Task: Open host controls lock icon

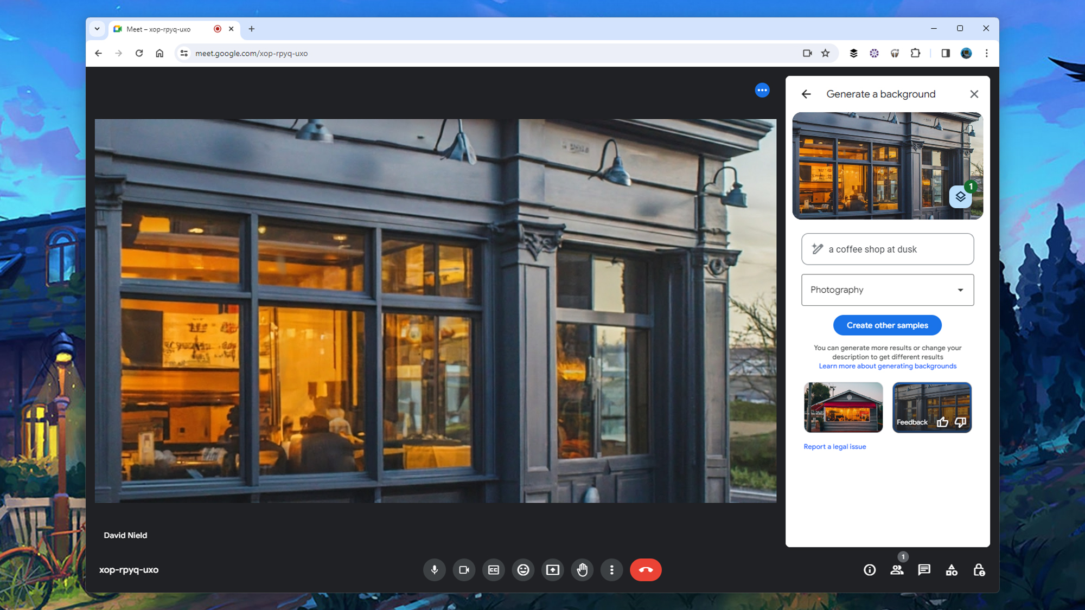Action: pyautogui.click(x=979, y=570)
